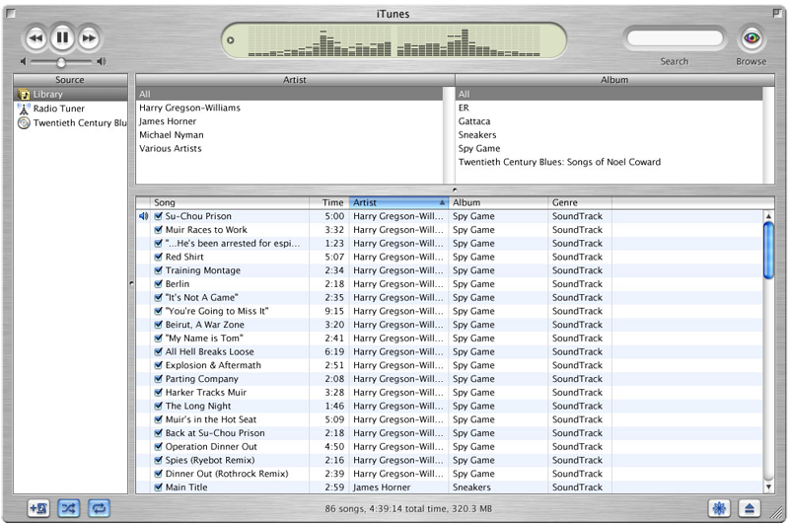Sort by the Time column header

pos(329,202)
